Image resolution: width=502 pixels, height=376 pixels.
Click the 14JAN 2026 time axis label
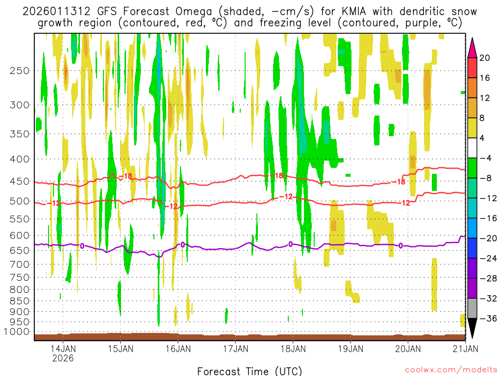(63, 353)
